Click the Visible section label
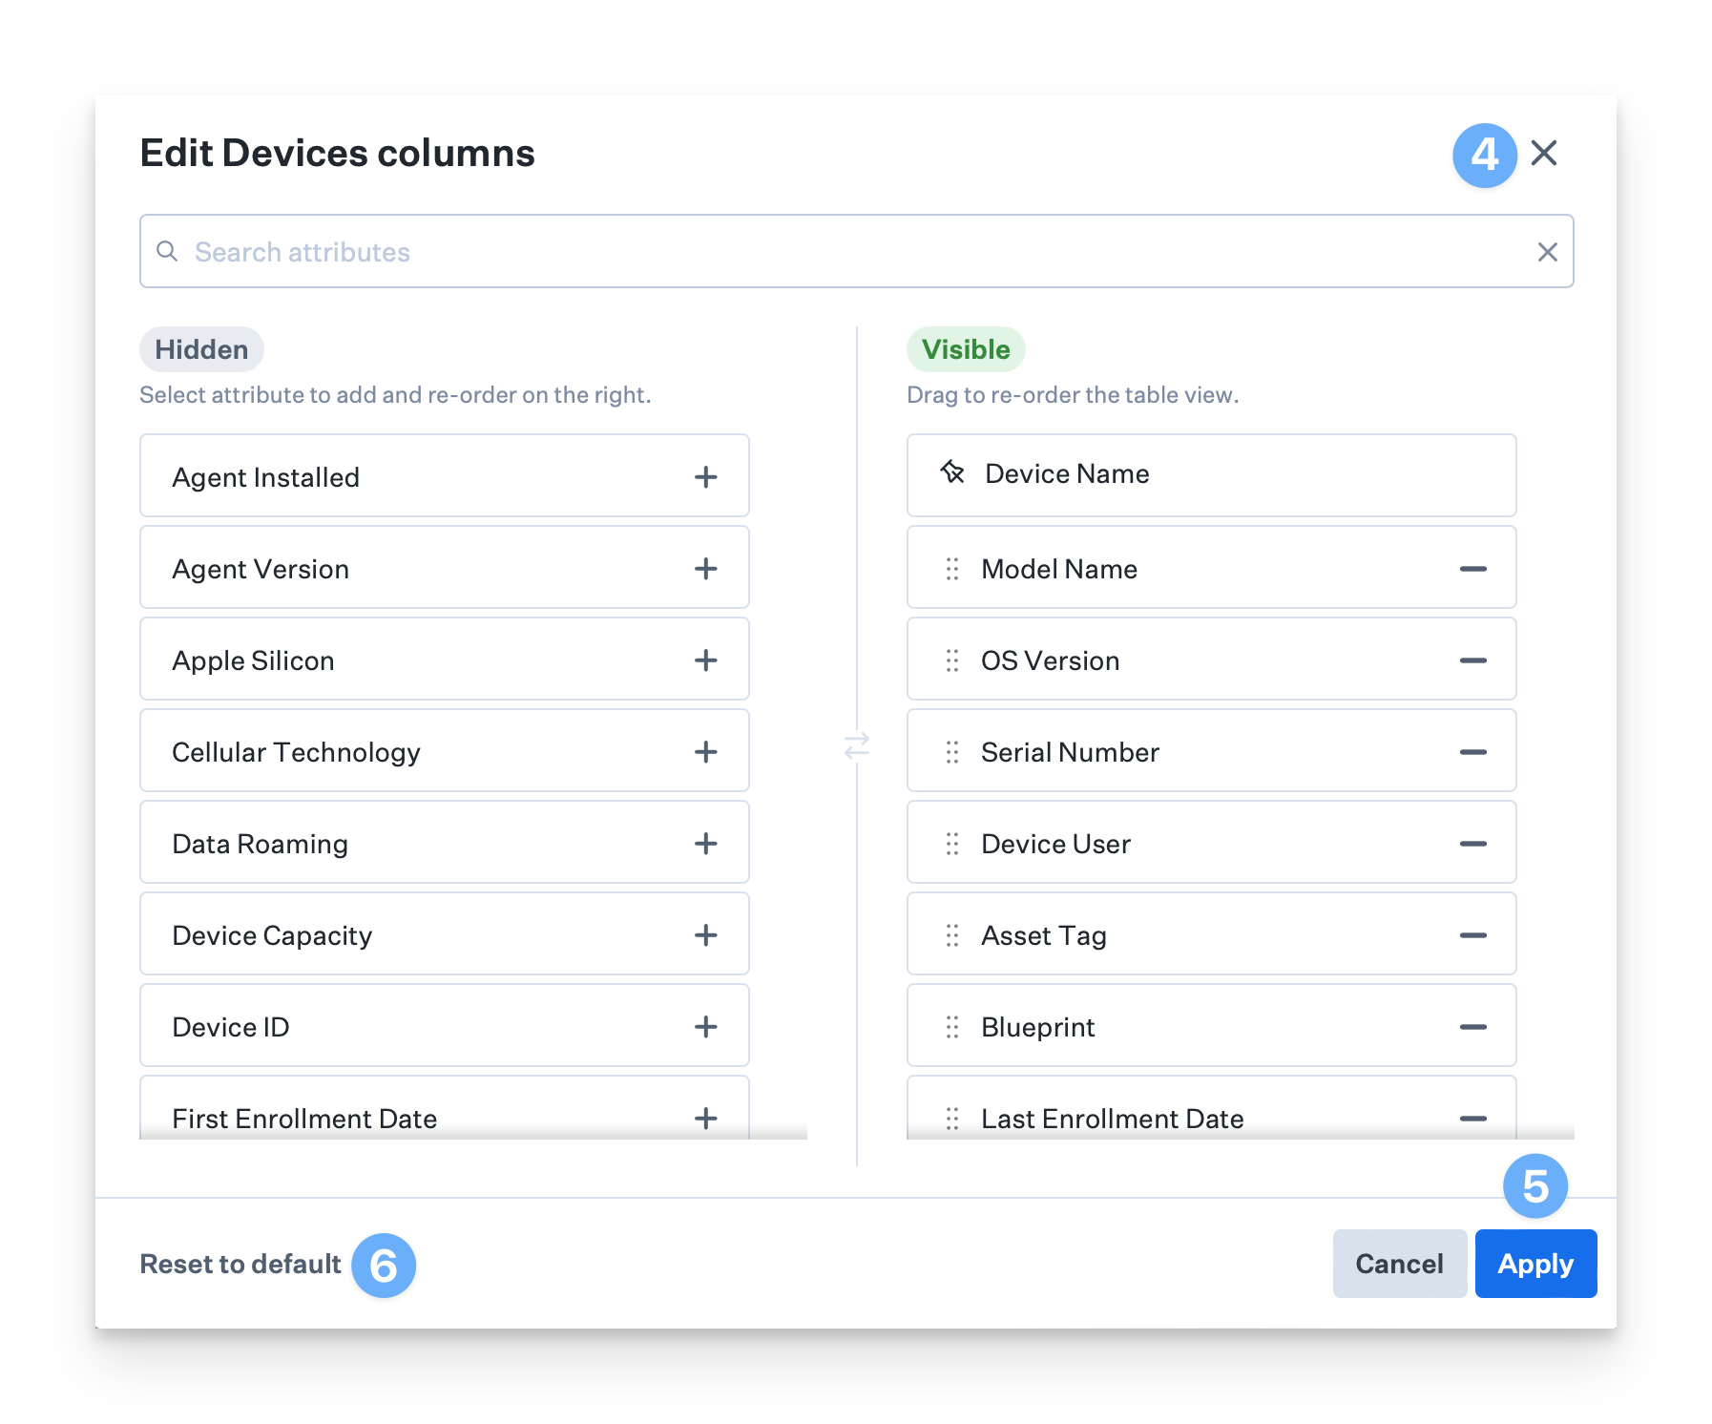 coord(966,349)
